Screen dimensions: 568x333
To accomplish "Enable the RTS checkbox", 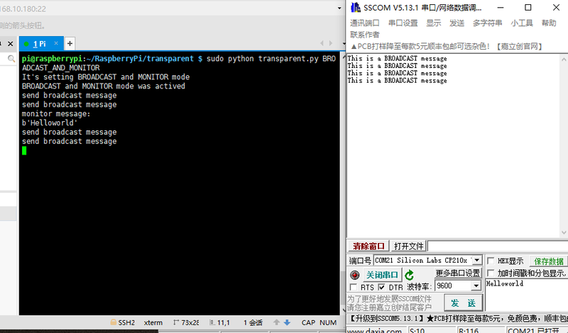I will pos(353,287).
